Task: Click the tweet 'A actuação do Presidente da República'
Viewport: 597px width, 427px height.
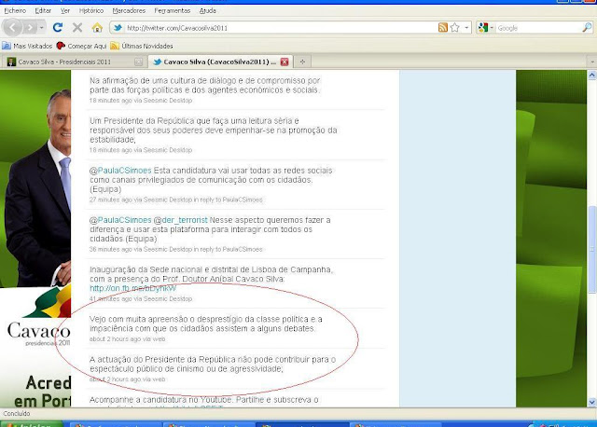Action: coord(213,364)
